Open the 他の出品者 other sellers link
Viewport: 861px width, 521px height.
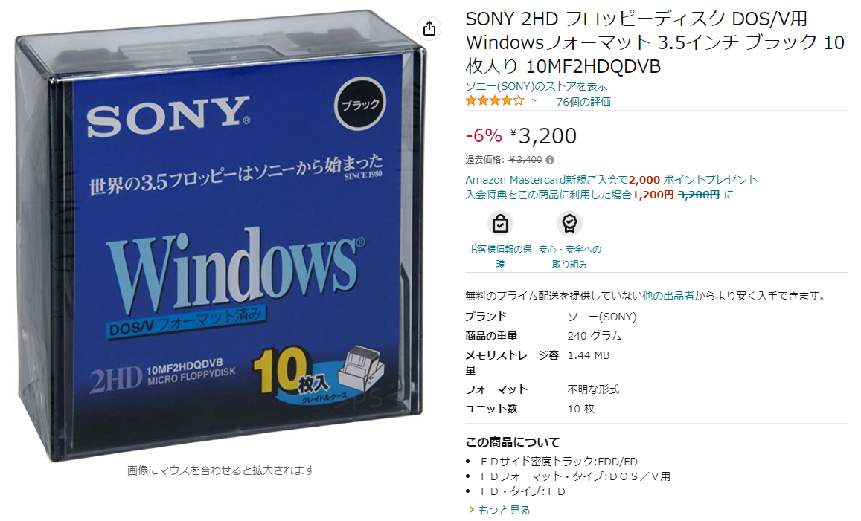(x=668, y=296)
